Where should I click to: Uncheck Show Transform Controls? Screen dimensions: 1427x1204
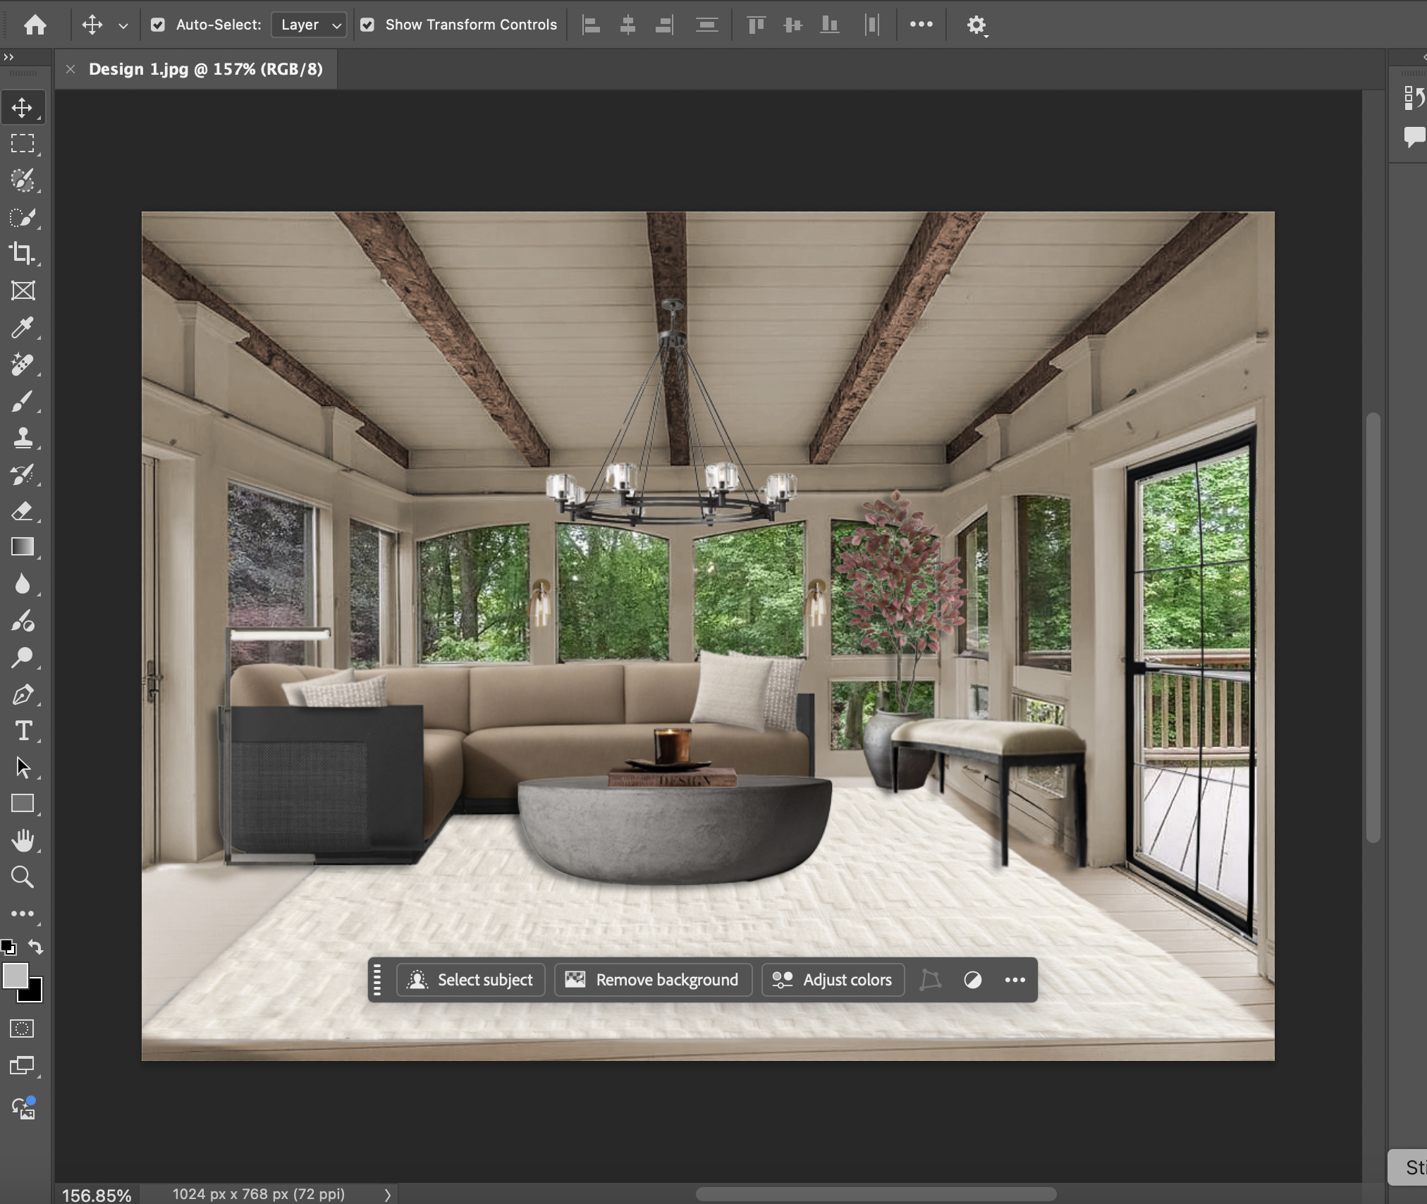[x=367, y=25]
